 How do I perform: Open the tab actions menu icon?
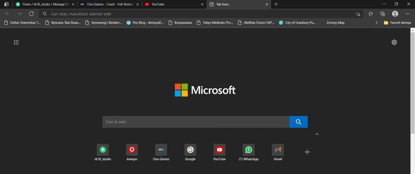pyautogui.click(x=6, y=4)
